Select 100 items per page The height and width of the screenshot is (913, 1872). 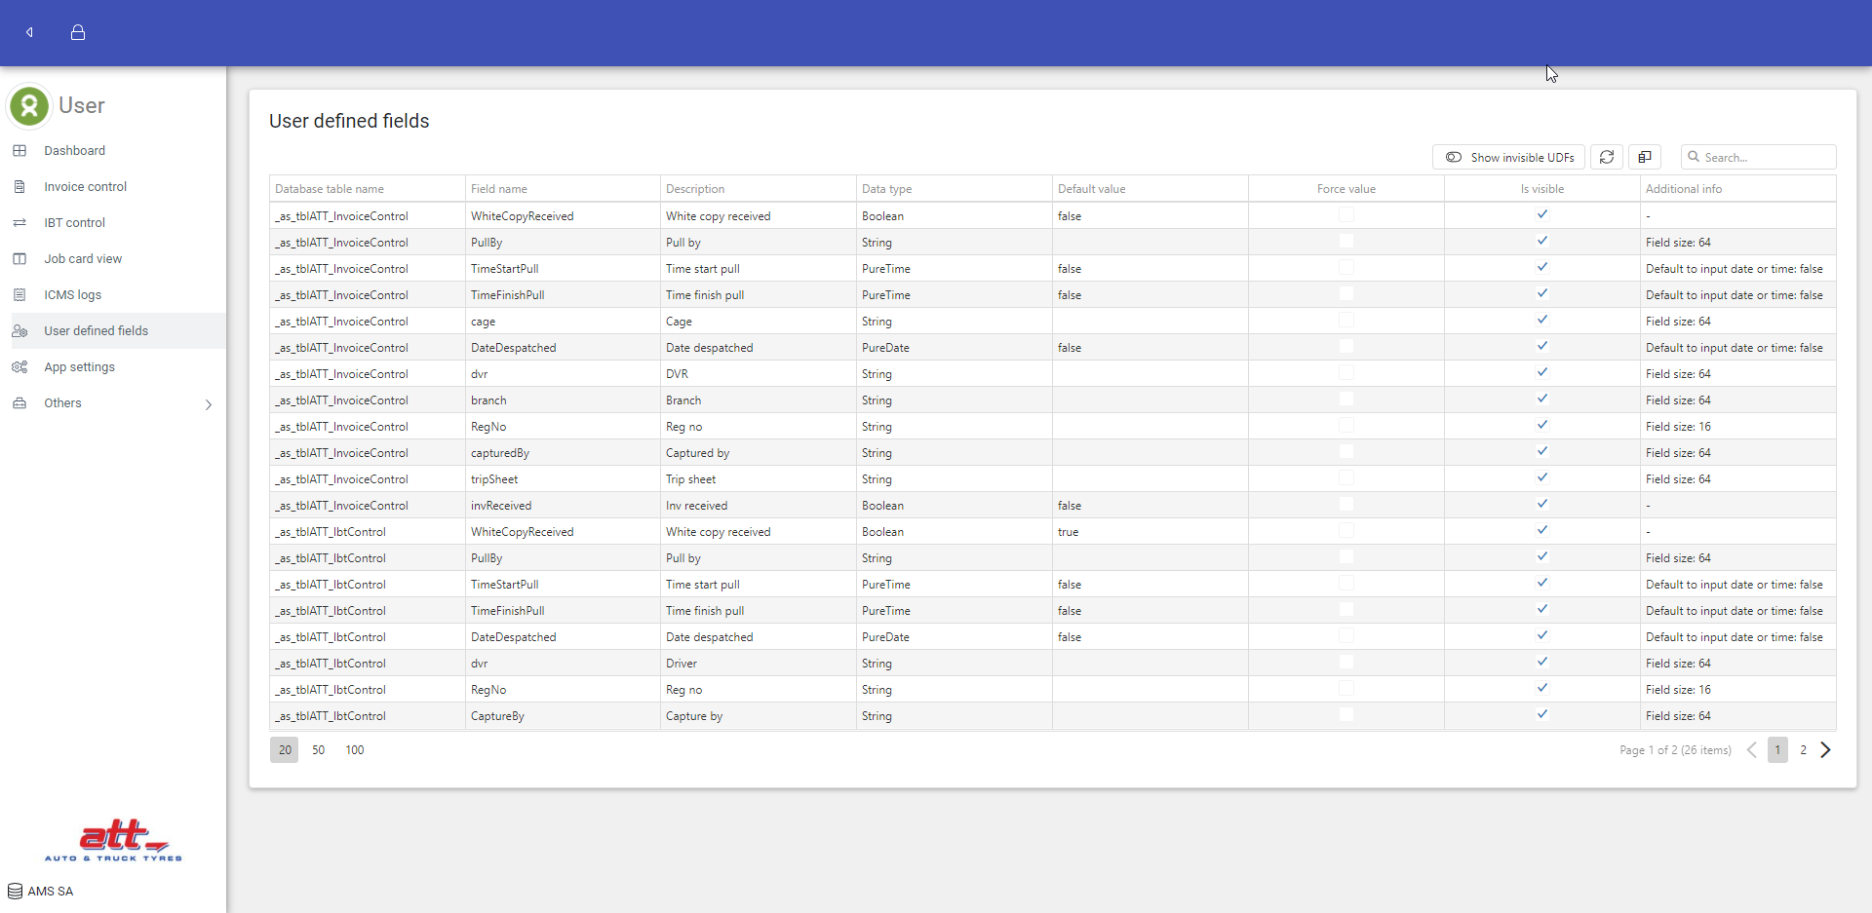tap(354, 749)
